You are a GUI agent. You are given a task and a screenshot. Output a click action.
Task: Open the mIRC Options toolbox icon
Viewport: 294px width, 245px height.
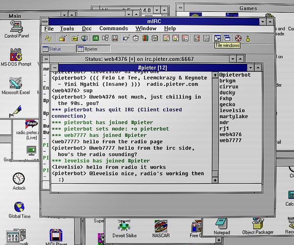[63, 38]
